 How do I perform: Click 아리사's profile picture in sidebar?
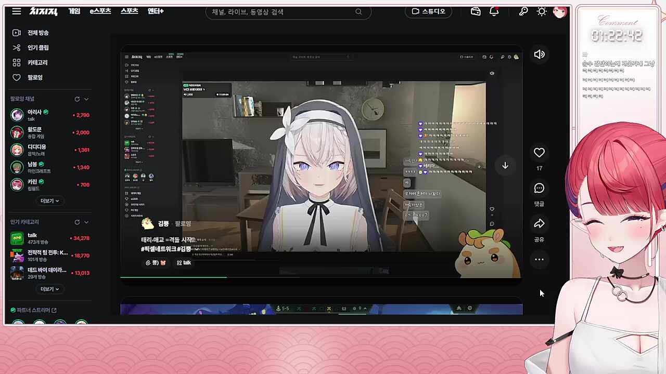tap(17, 115)
